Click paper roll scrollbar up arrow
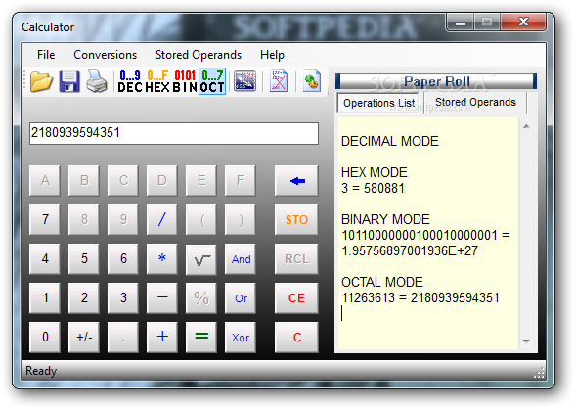Screen dimensions: 575x409 526,126
